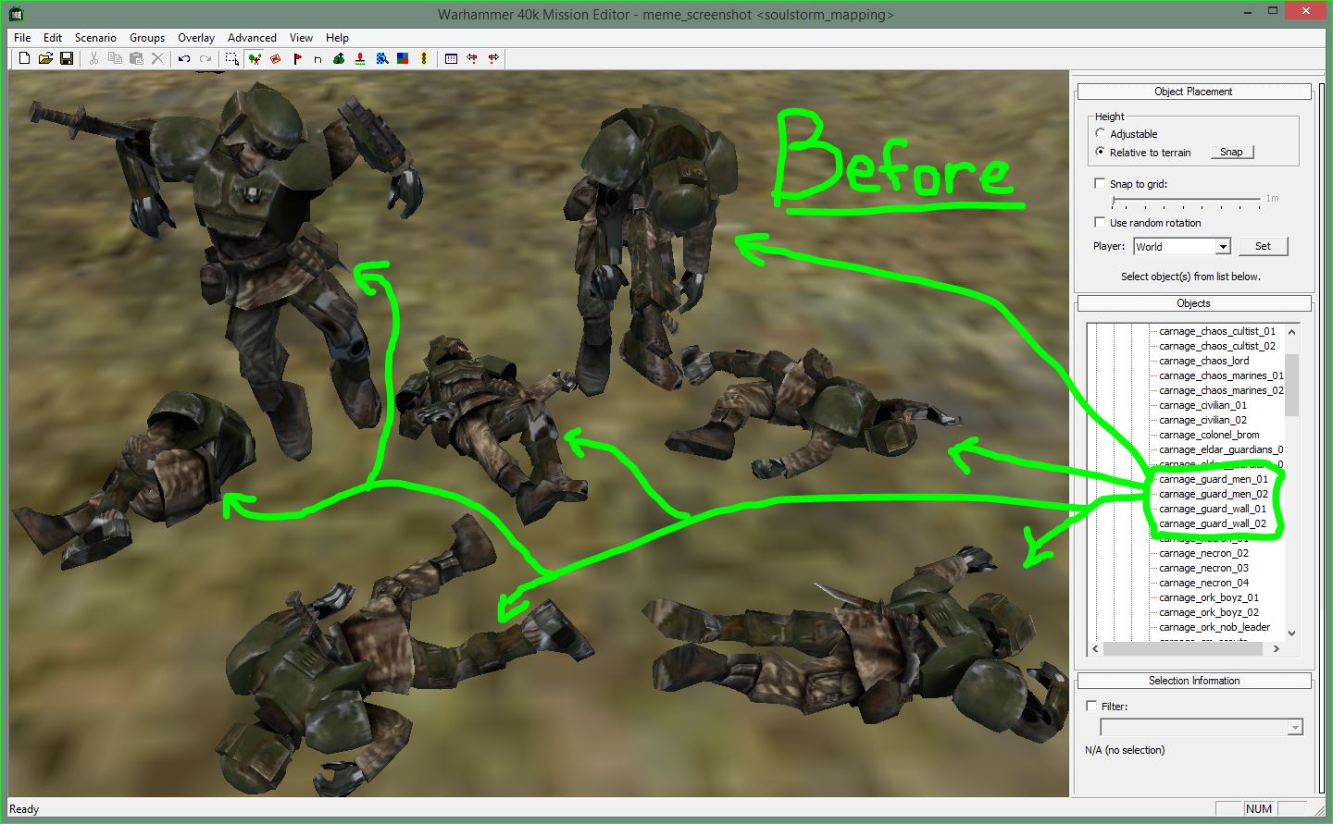Open the Advanced menu
The width and height of the screenshot is (1333, 824).
coord(252,38)
